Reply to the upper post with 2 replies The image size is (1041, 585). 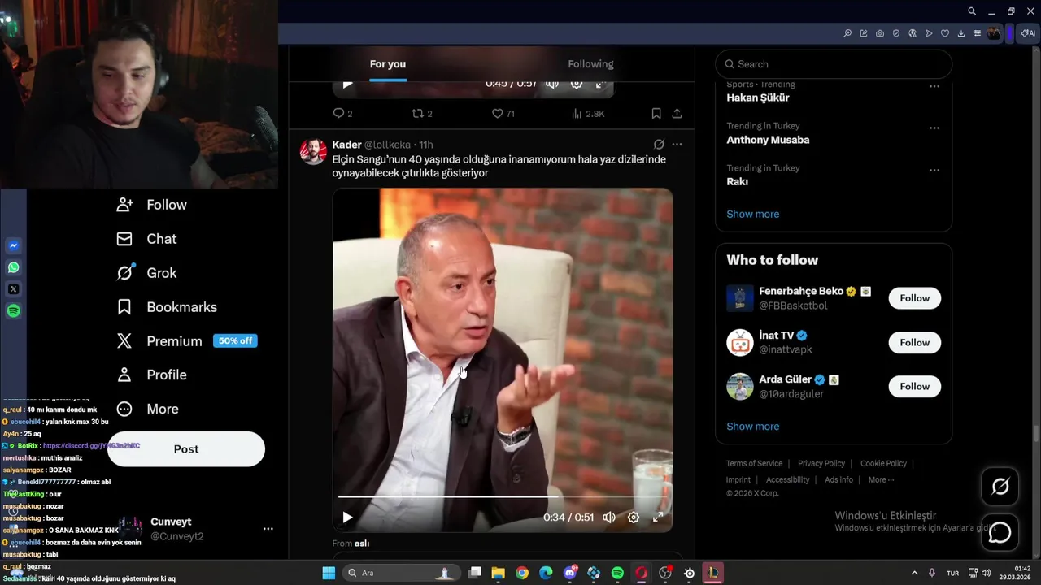click(342, 114)
